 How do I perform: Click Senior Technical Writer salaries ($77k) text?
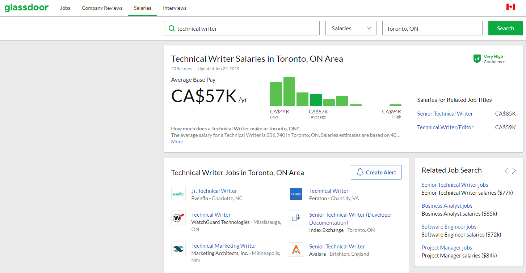pos(467,192)
